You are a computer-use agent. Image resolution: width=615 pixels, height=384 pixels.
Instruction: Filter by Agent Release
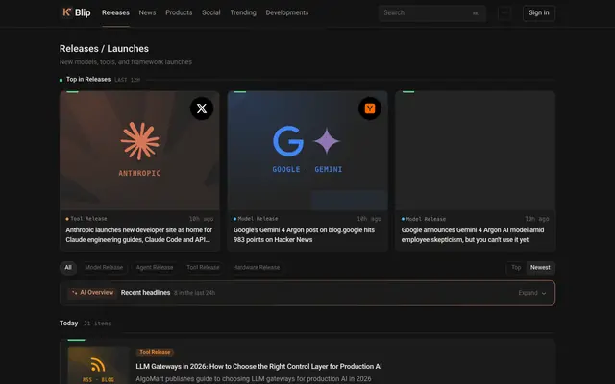(155, 268)
